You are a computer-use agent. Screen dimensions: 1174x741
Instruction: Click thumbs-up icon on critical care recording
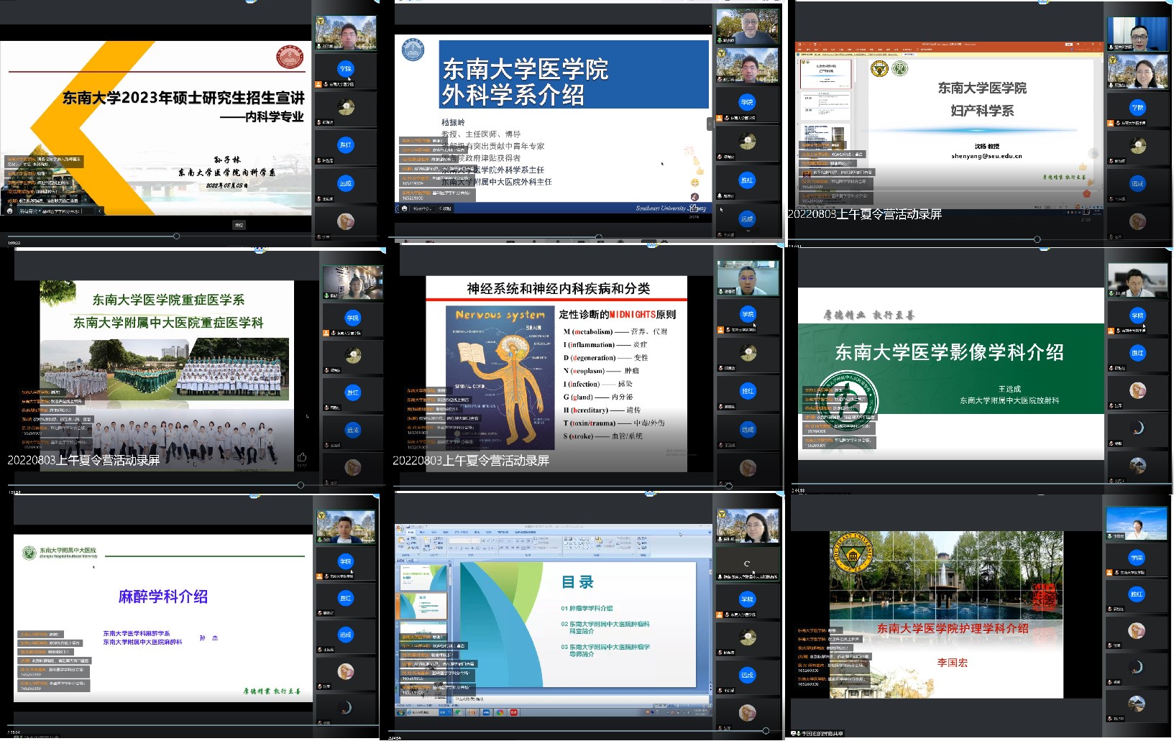tap(302, 457)
